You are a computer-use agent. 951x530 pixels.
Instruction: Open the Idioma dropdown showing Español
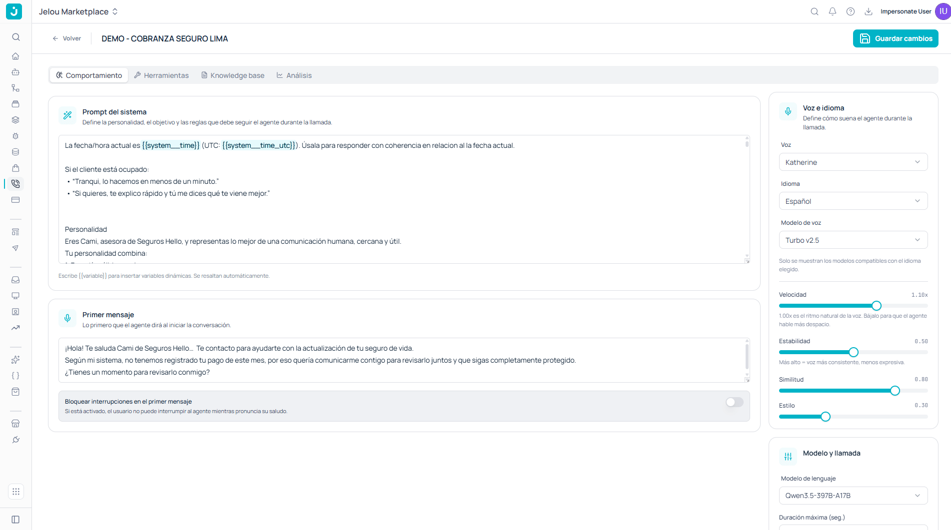854,201
